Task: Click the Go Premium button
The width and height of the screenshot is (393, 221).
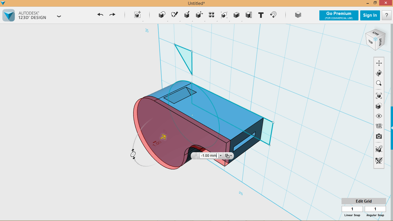Action: tap(339, 15)
